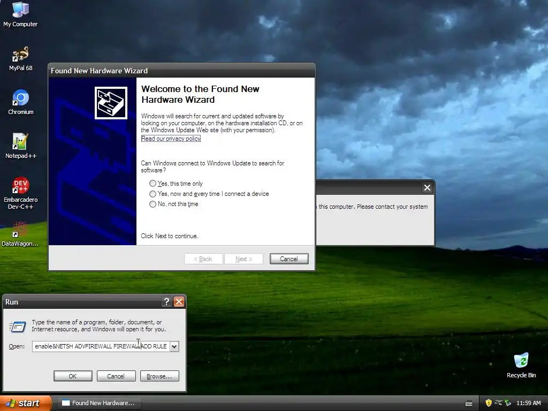
Task: Click the disabled Back button in wizard
Action: pyautogui.click(x=203, y=259)
